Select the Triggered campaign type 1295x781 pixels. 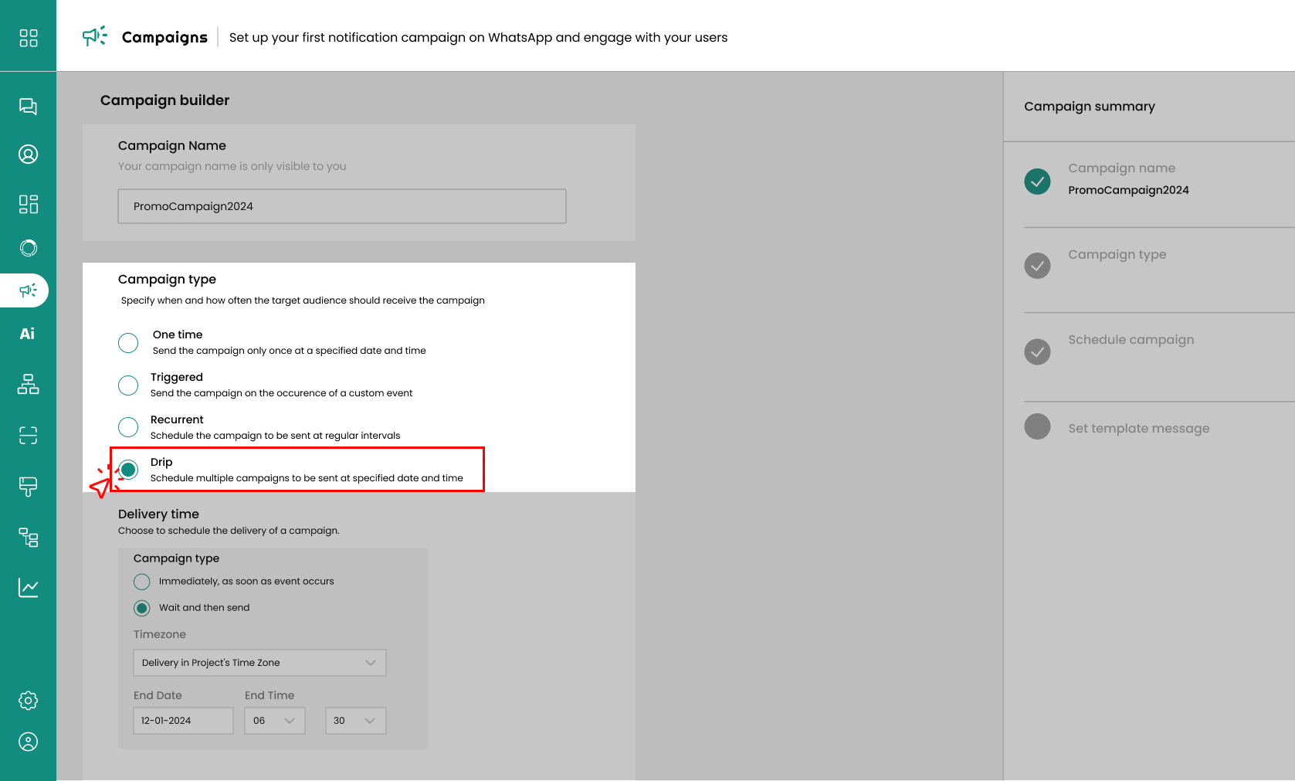coord(128,385)
